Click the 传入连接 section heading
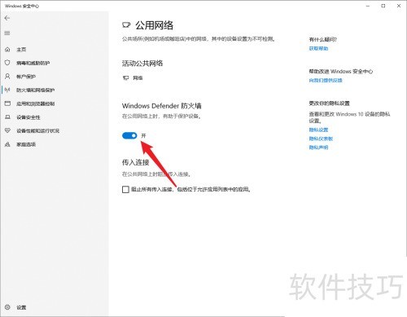This screenshot has height=317, width=407. click(x=135, y=162)
